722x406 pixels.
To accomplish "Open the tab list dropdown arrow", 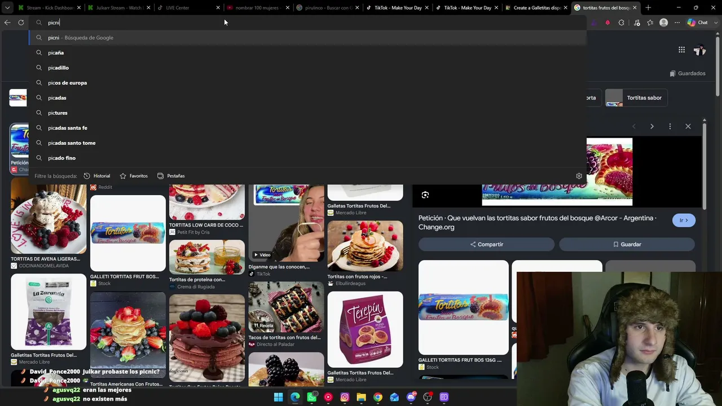I will (x=7, y=8).
